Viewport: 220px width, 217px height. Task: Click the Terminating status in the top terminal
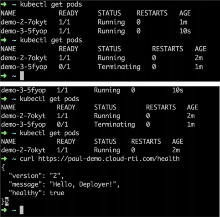[x=119, y=67]
